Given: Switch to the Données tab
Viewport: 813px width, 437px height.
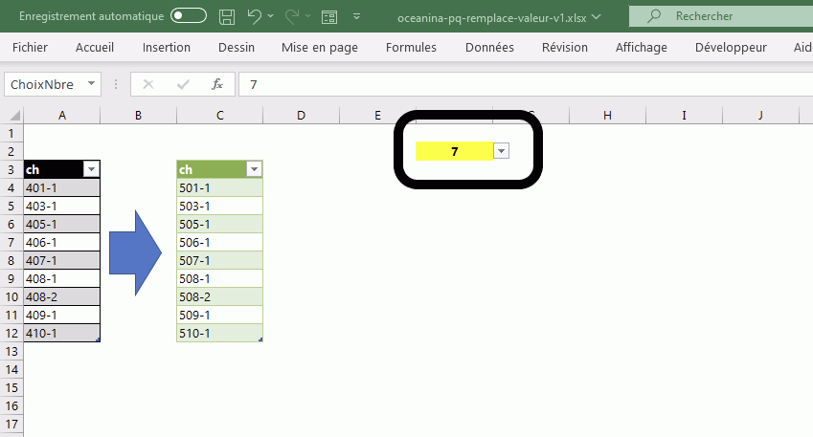Looking at the screenshot, I should (x=489, y=47).
